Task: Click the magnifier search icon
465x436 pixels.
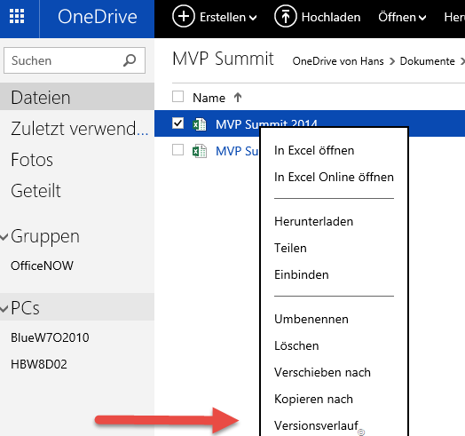Action: [130, 60]
